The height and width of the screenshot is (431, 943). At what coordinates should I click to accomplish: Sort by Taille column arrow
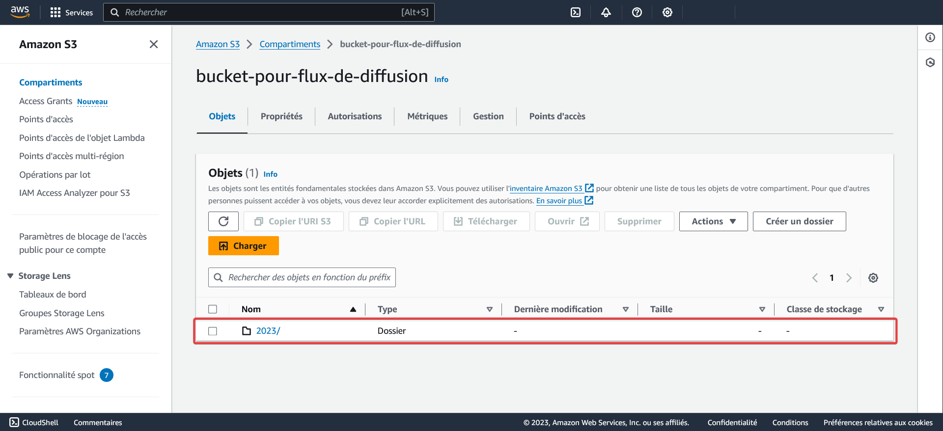click(x=762, y=309)
